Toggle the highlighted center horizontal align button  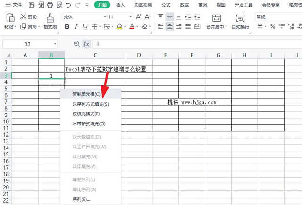pos(169,26)
